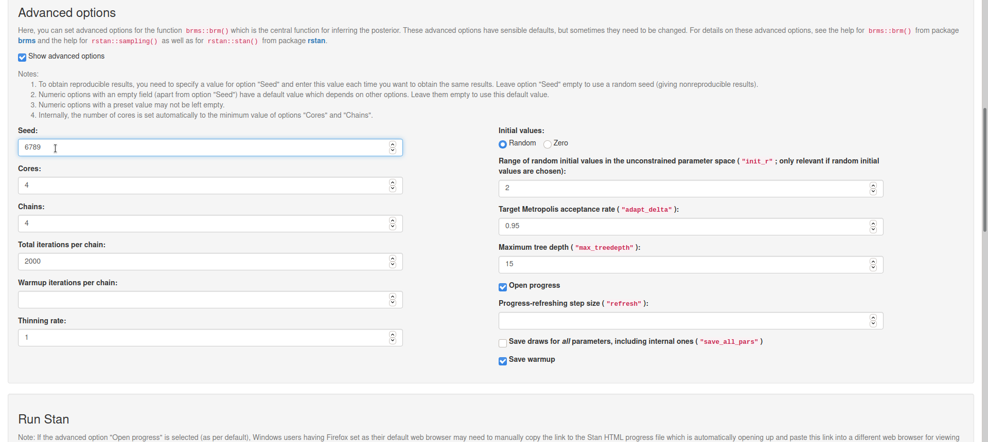Lower adapt_delta using its down arrow
988x442 pixels.
coord(873,230)
